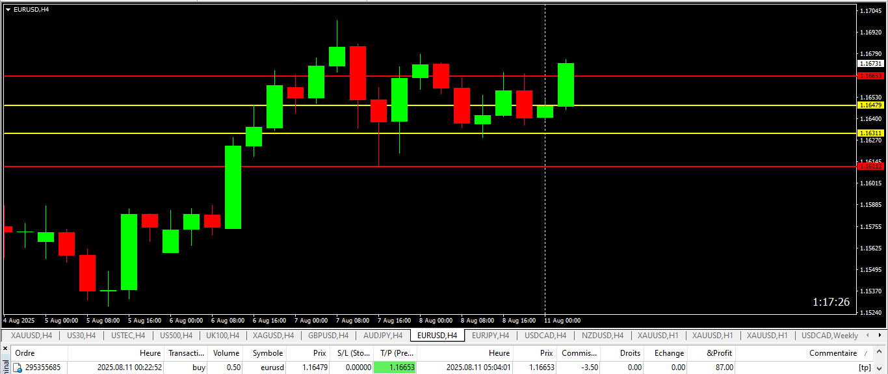This screenshot has height=374, width=888.
Task: Switch to the US30,H4 chart tab
Action: 81,336
